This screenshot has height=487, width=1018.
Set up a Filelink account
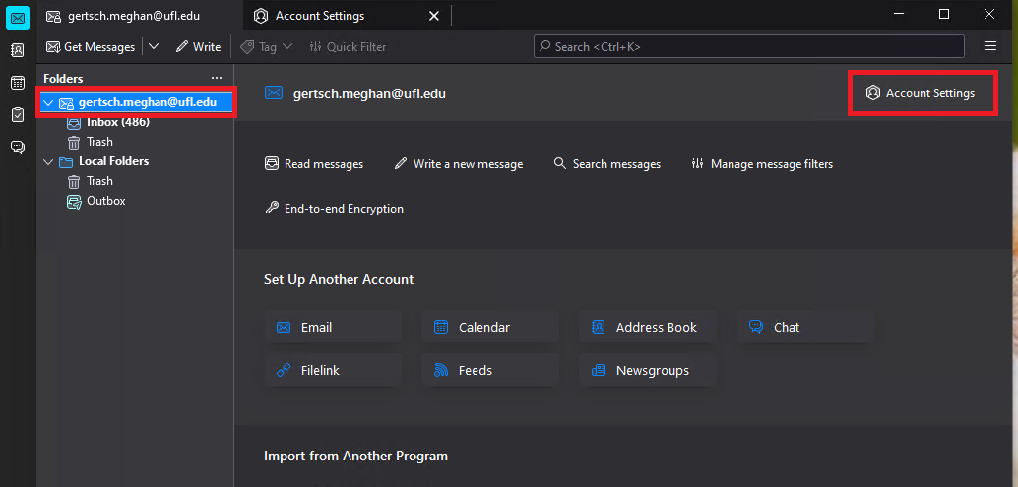333,370
